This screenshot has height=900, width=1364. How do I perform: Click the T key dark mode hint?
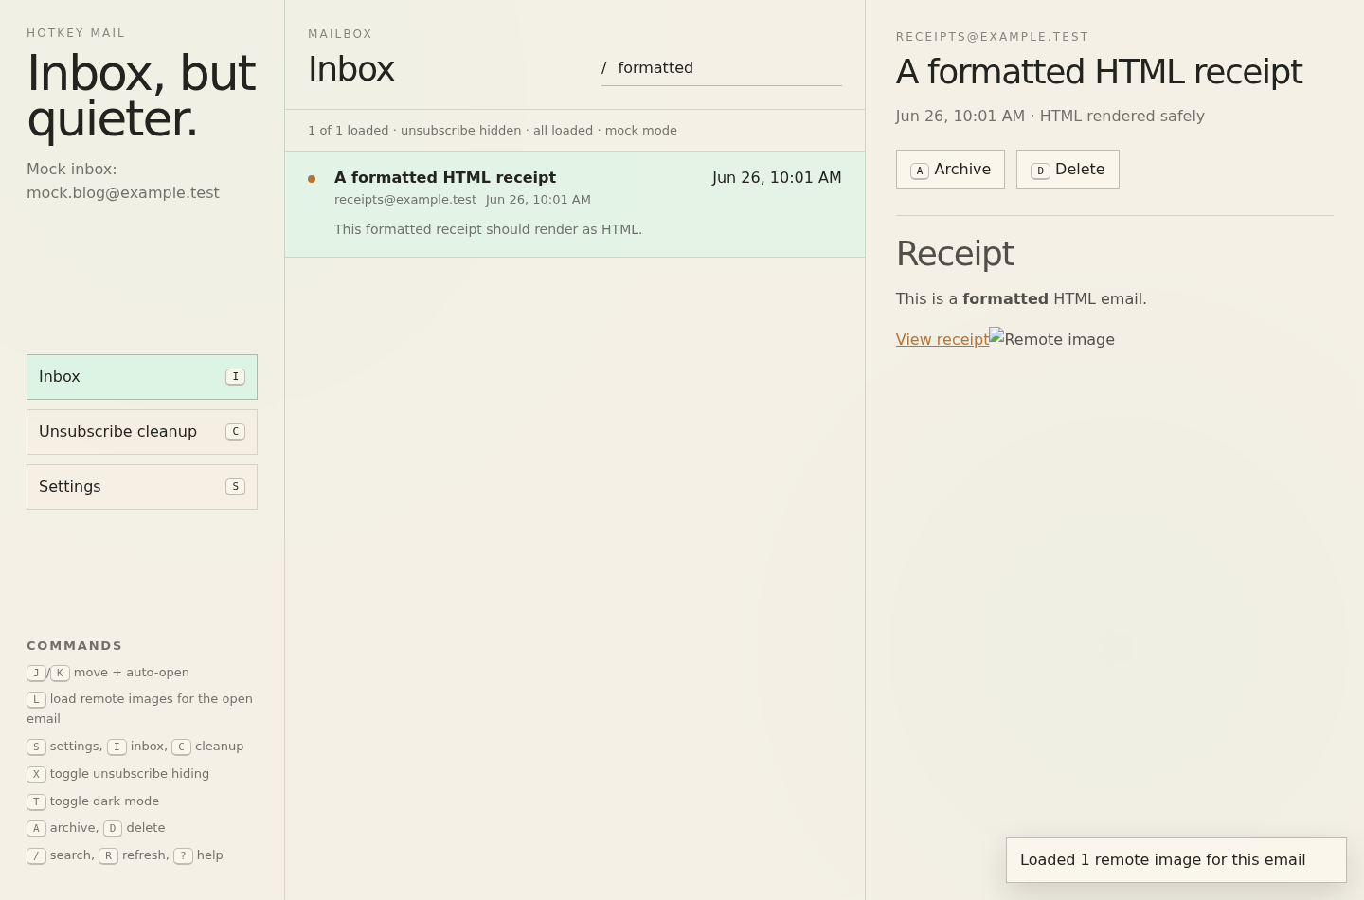pyautogui.click(x=36, y=802)
